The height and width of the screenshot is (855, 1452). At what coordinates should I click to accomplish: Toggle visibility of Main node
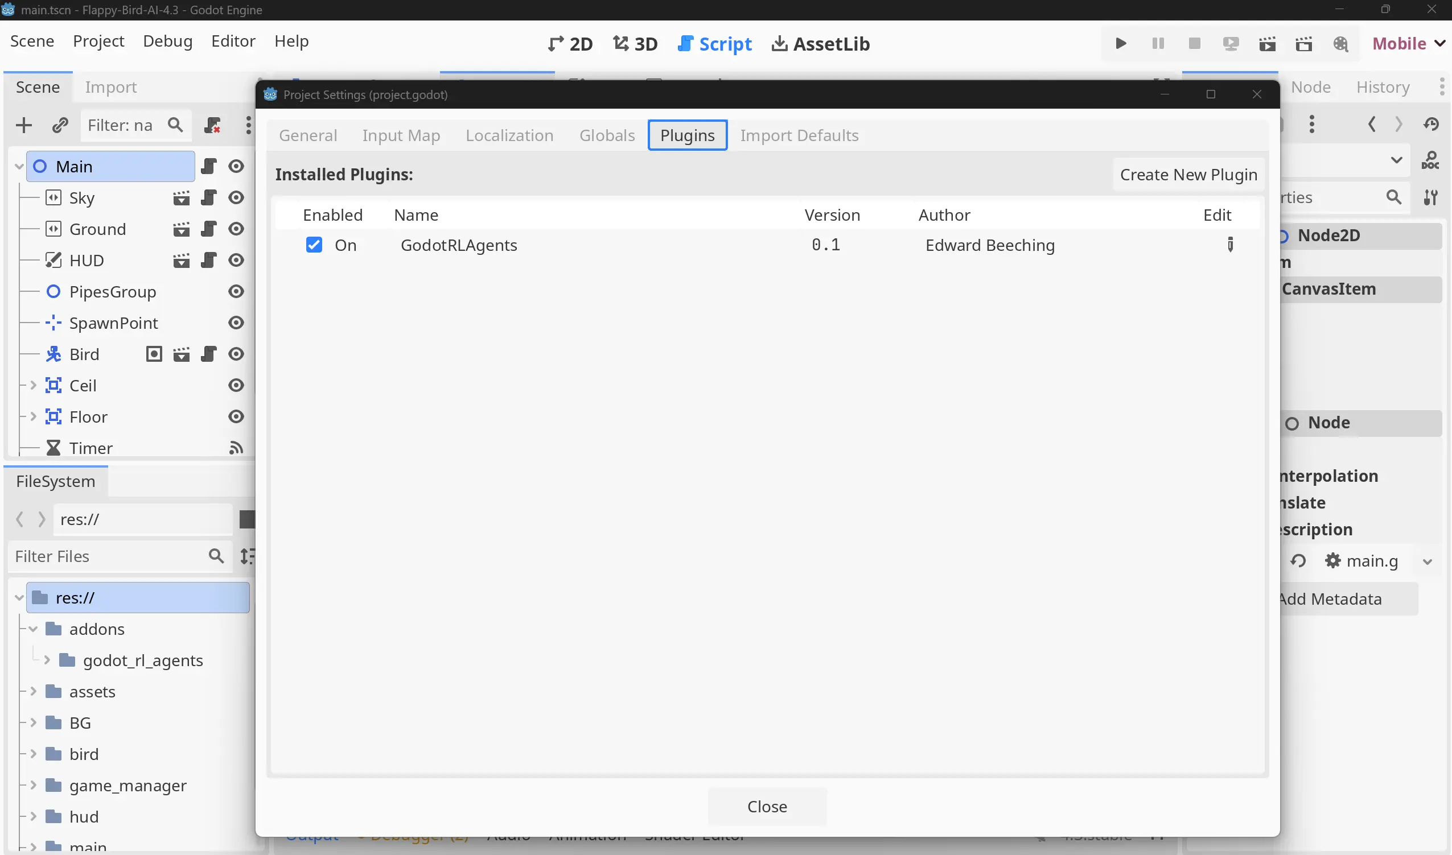[x=236, y=167]
